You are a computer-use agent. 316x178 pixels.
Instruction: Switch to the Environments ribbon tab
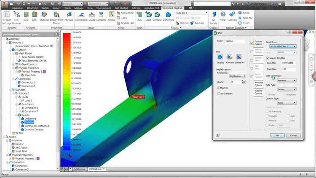104,8
